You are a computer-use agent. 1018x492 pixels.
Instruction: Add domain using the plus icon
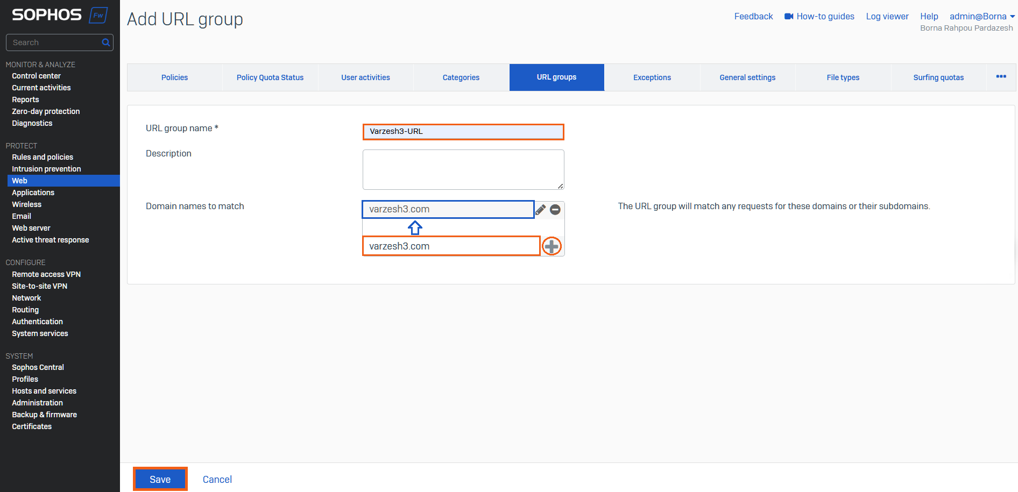(x=552, y=246)
